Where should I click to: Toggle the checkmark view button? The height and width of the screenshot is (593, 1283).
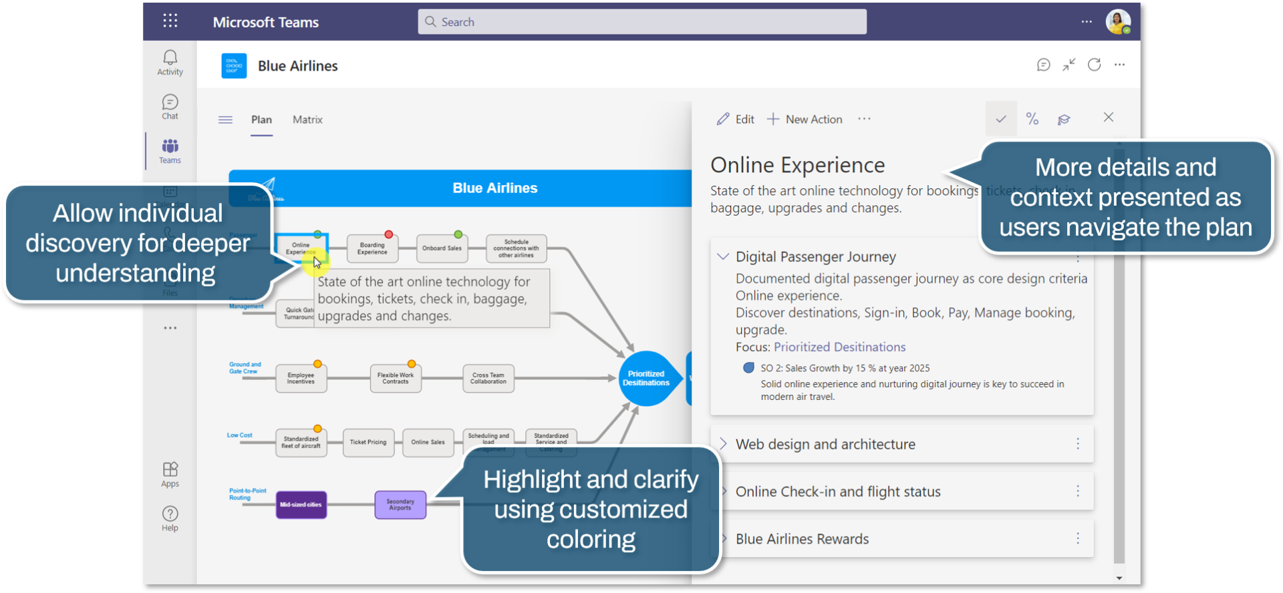click(1001, 119)
